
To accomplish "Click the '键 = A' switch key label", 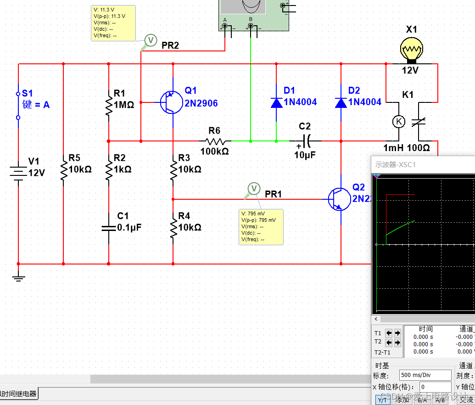I will 36,105.
